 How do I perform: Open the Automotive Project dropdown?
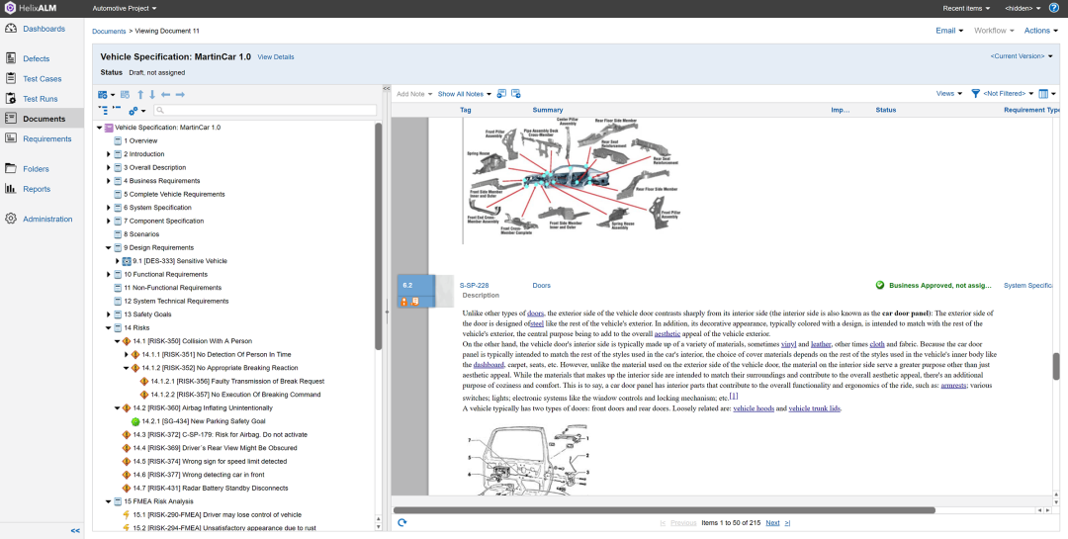click(125, 8)
